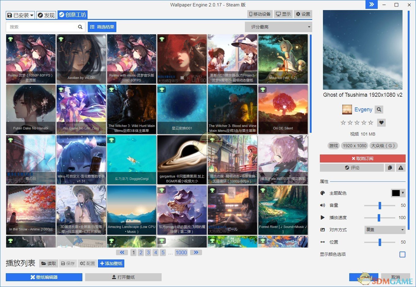The height and width of the screenshot is (287, 416).
Task: Click the palette icon beside 主题配色
Action: coord(322,193)
